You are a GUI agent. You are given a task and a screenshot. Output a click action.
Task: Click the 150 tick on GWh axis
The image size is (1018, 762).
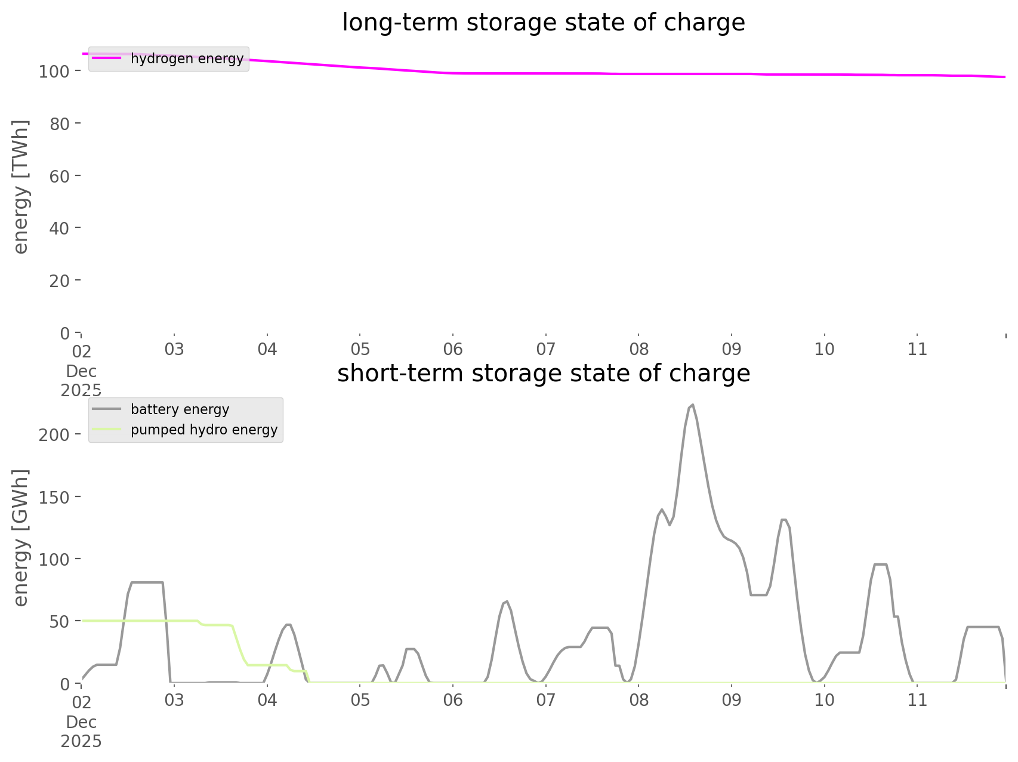point(54,497)
